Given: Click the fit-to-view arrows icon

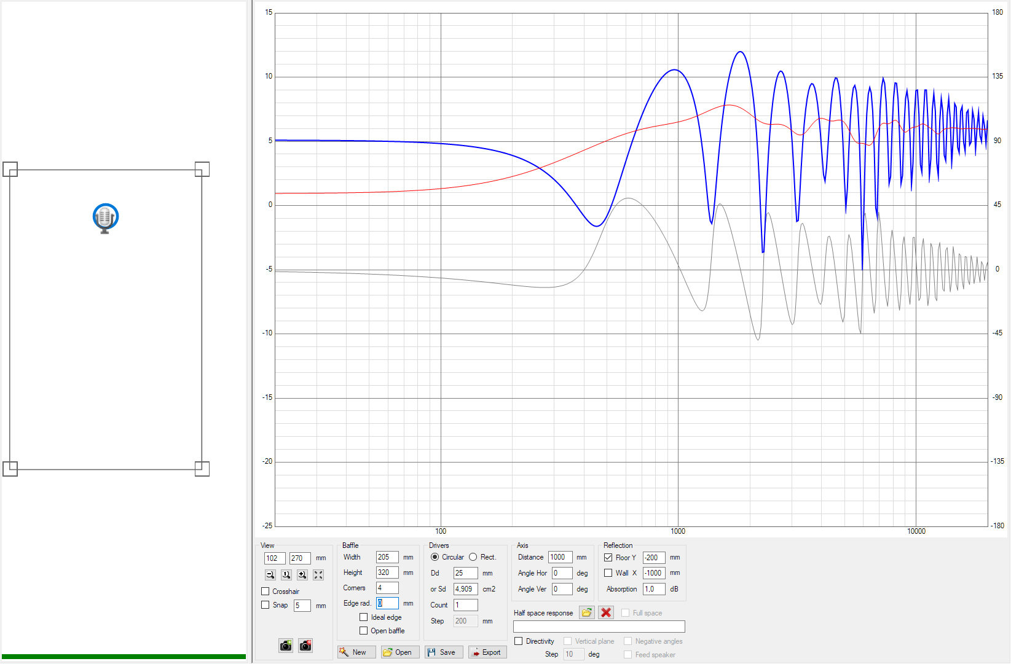Looking at the screenshot, I should (318, 575).
